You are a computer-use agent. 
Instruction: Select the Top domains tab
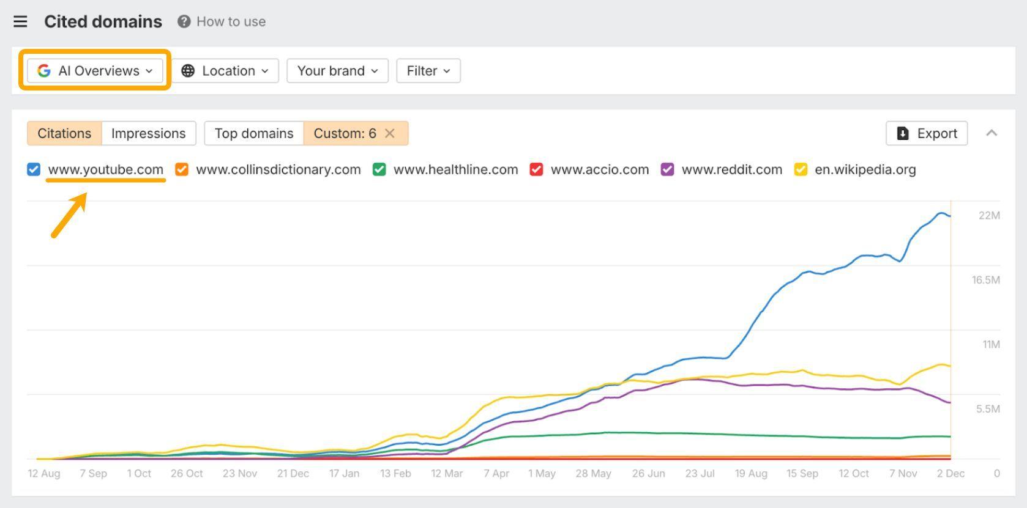click(254, 133)
